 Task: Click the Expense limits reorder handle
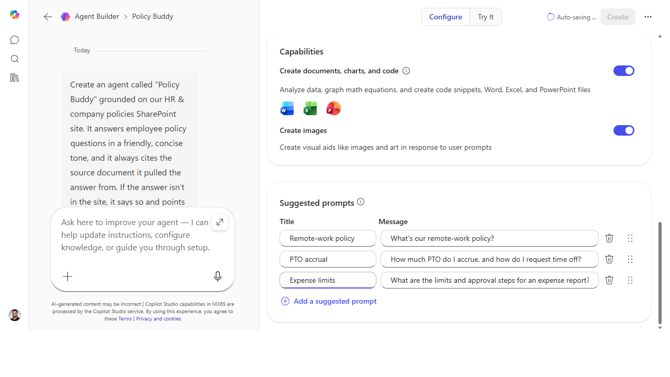coord(630,280)
